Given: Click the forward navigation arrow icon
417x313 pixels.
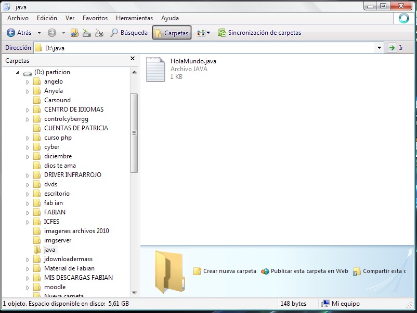Looking at the screenshot, I should point(52,33).
